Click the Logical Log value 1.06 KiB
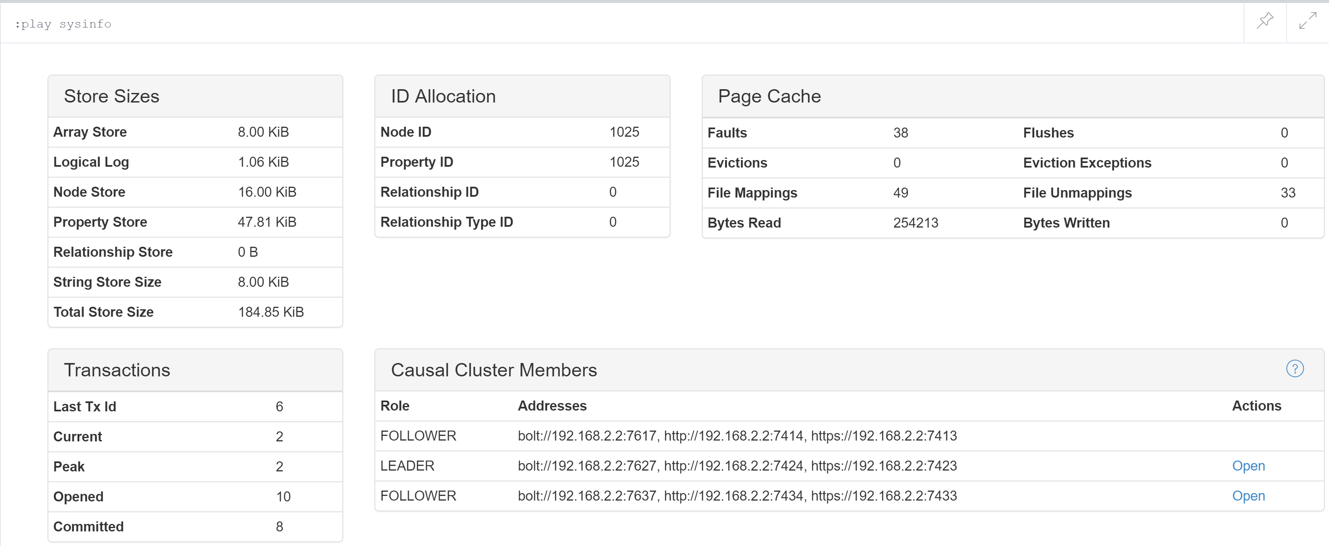The image size is (1329, 546). 263,162
